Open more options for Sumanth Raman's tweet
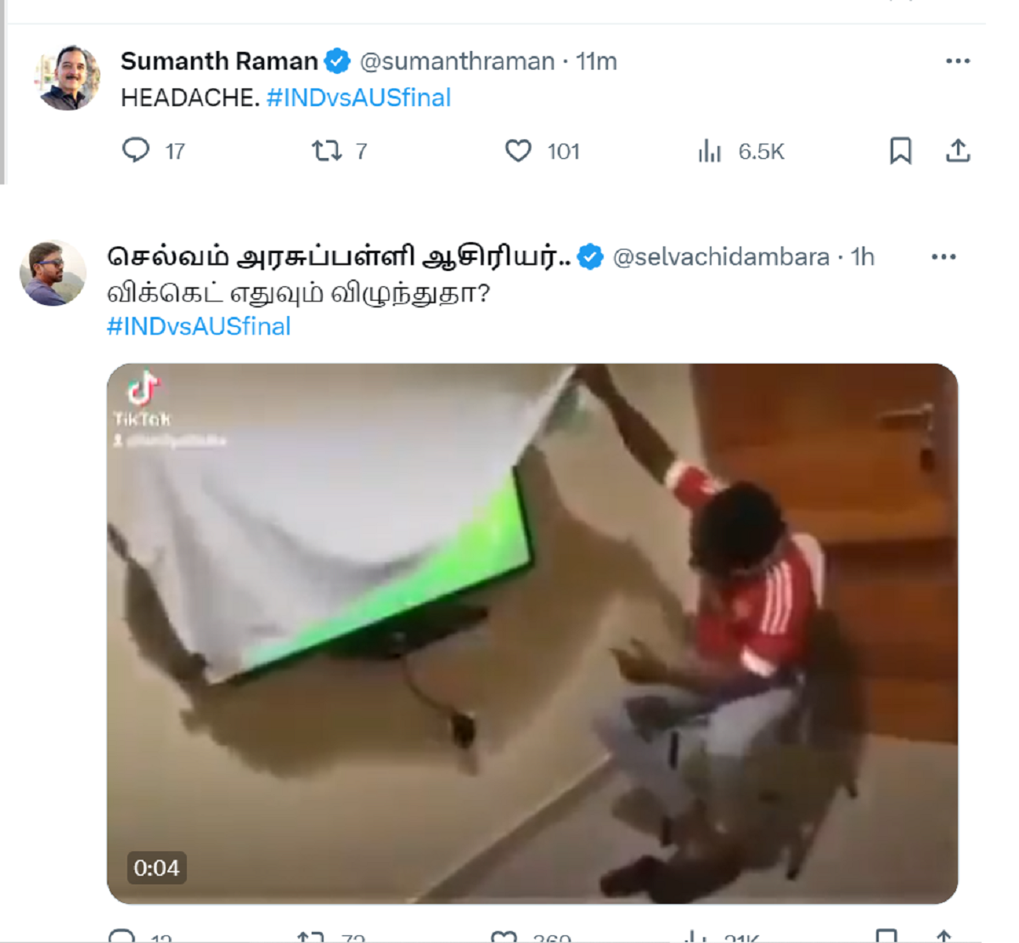Image resolution: width=1019 pixels, height=943 pixels. click(958, 61)
